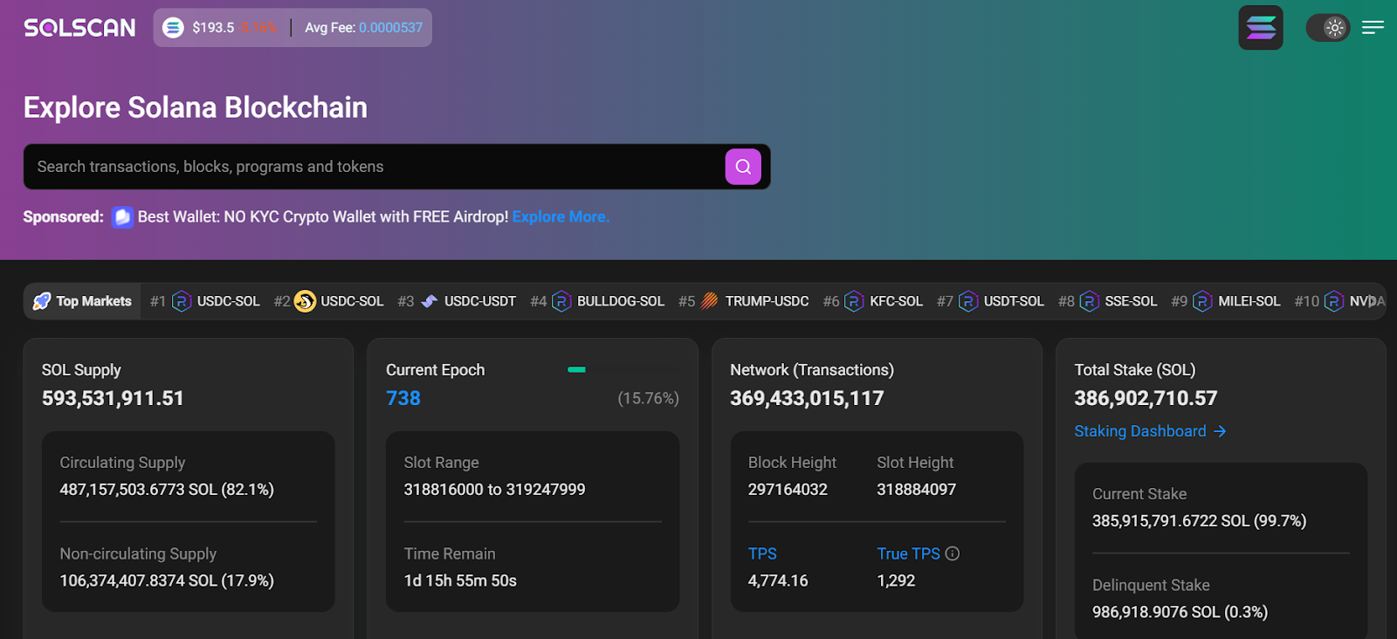The width and height of the screenshot is (1397, 639).
Task: Click the epoch progress bar
Action: (x=623, y=370)
